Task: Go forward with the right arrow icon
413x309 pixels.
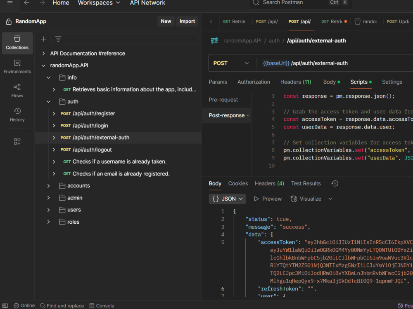Action: [x=42, y=3]
